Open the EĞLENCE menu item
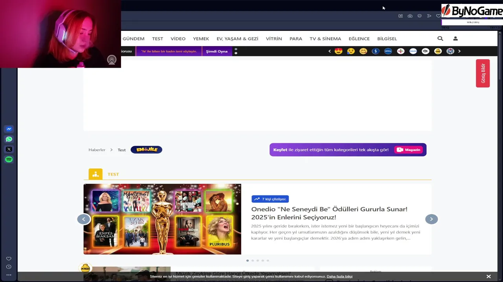 click(359, 39)
